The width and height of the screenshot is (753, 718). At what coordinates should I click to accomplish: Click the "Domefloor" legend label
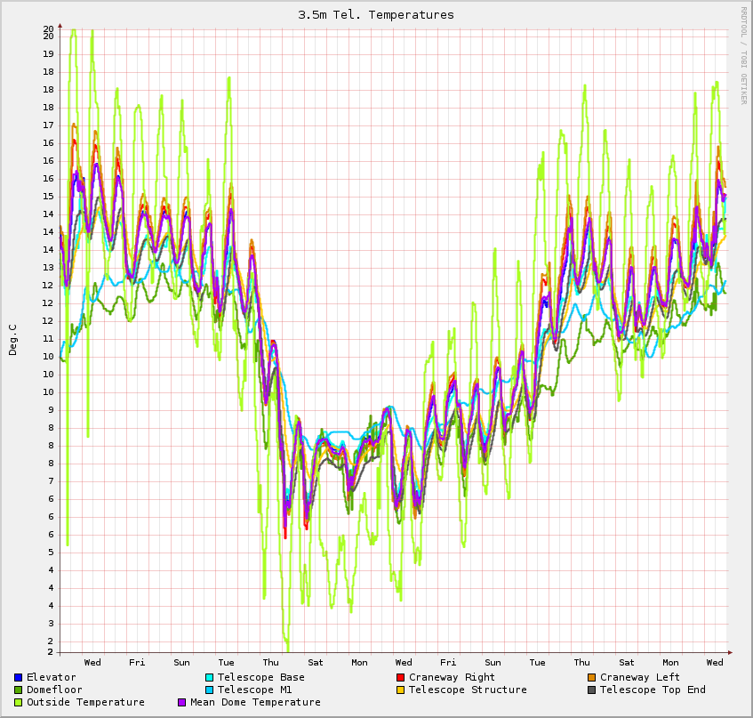coord(54,690)
